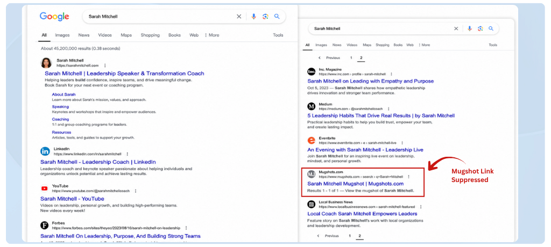Go to page 1 in bottom pagination
This screenshot has width=551, height=247.
[x=350, y=236]
